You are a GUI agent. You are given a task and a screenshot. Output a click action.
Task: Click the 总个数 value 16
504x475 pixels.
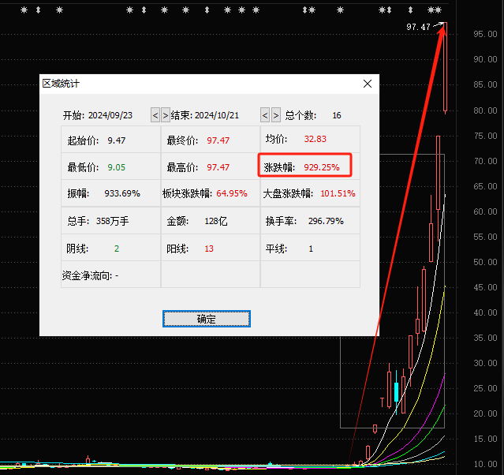[337, 115]
